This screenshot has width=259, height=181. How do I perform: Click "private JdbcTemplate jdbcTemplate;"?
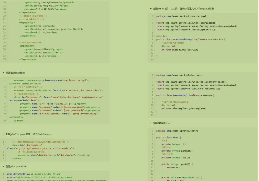coord(184,109)
